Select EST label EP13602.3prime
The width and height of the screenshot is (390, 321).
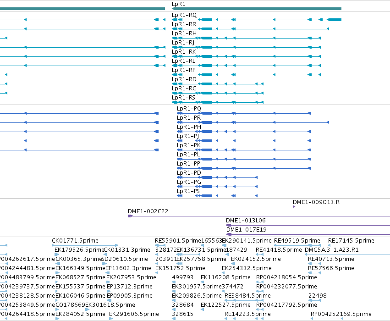128,268
